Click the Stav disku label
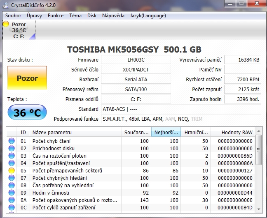The image size is (267, 218). tap(20, 60)
